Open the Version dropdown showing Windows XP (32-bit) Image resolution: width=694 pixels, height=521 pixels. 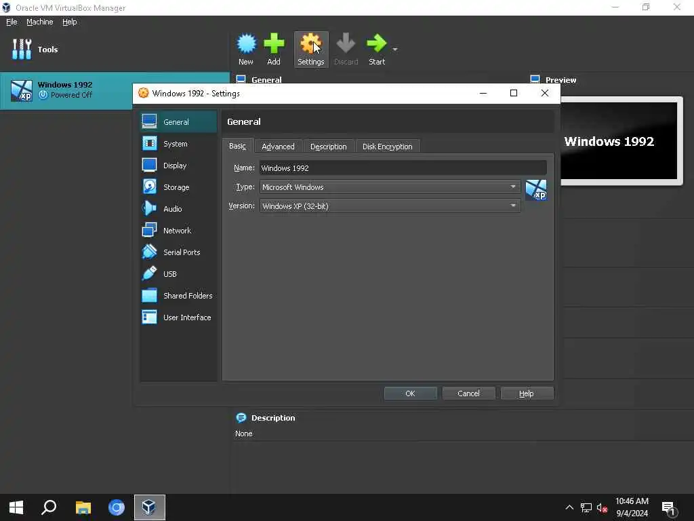click(390, 206)
